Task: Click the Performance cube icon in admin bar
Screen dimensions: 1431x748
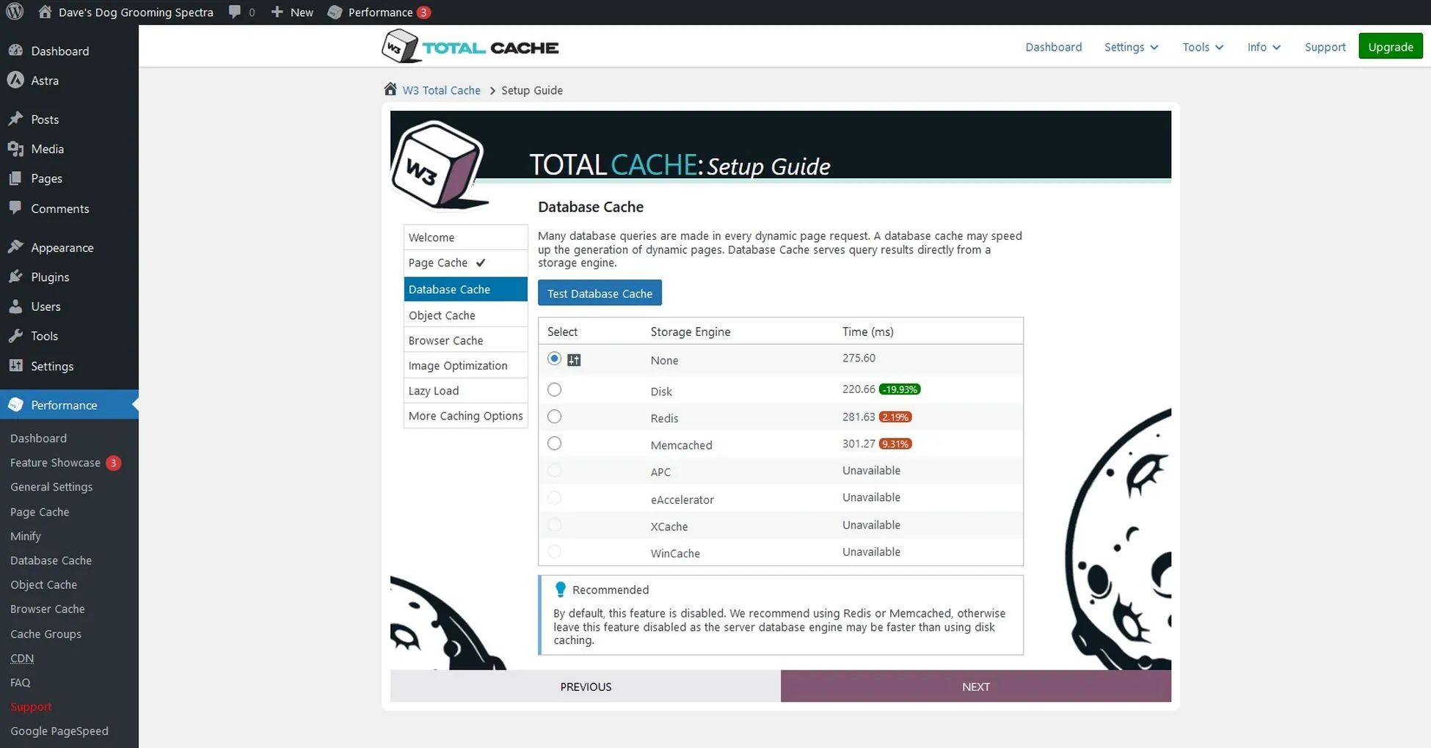Action: click(x=335, y=12)
